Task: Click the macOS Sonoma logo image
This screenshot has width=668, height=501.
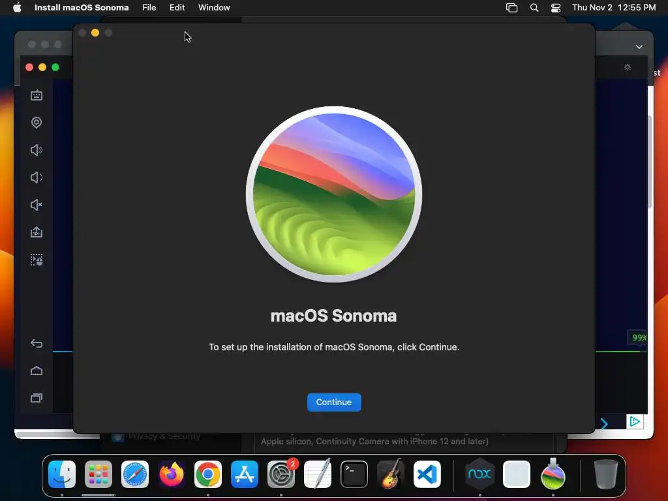Action: coord(334,194)
